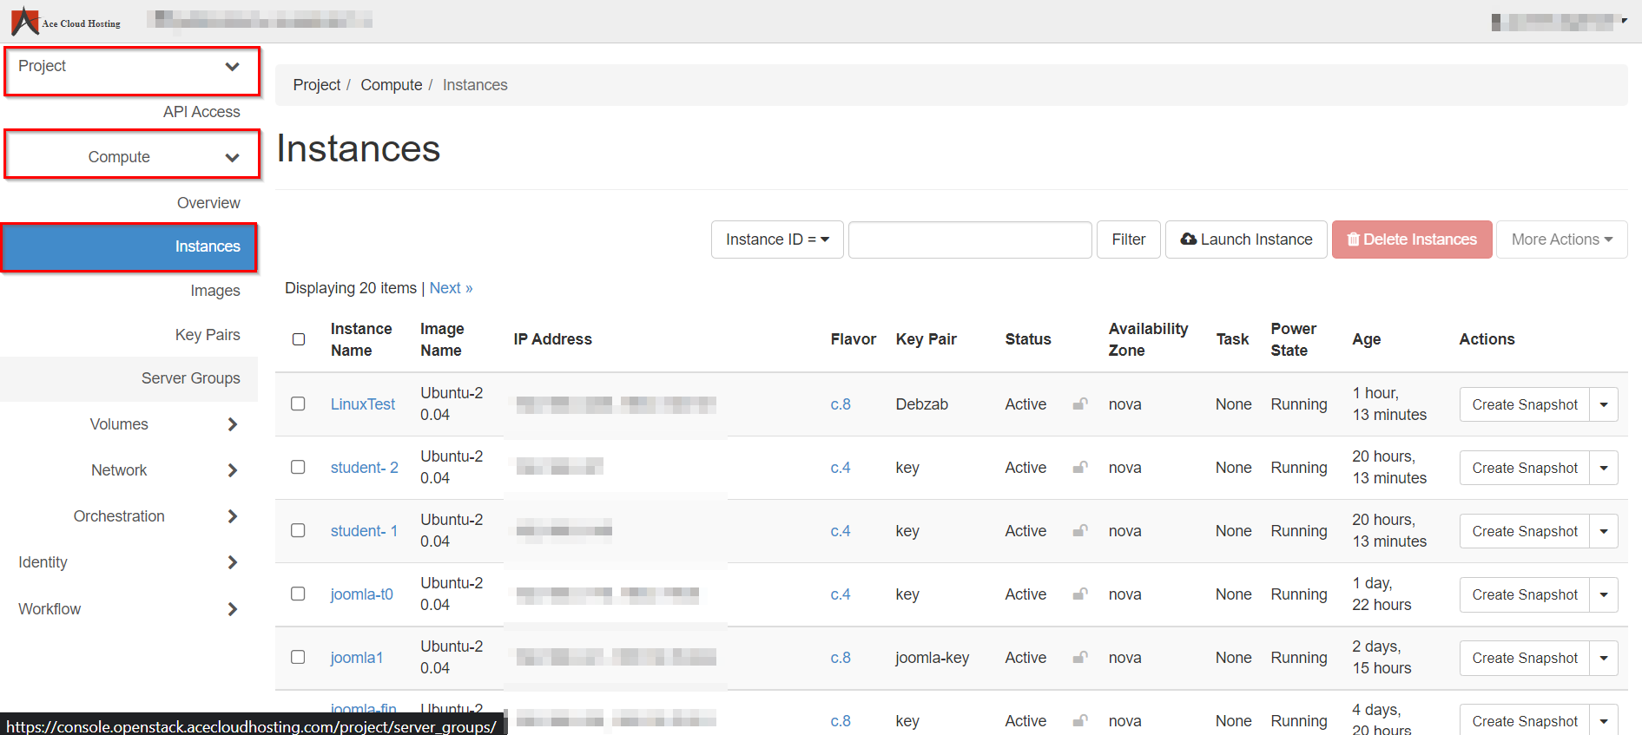The height and width of the screenshot is (735, 1642).
Task: Open actions dropdown arrow for LinuxTest
Action: pos(1603,404)
